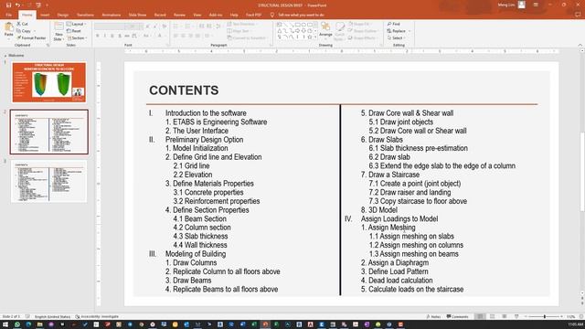The height and width of the screenshot is (329, 585).
Task: Click the user account avatar icon
Action: (522, 5)
